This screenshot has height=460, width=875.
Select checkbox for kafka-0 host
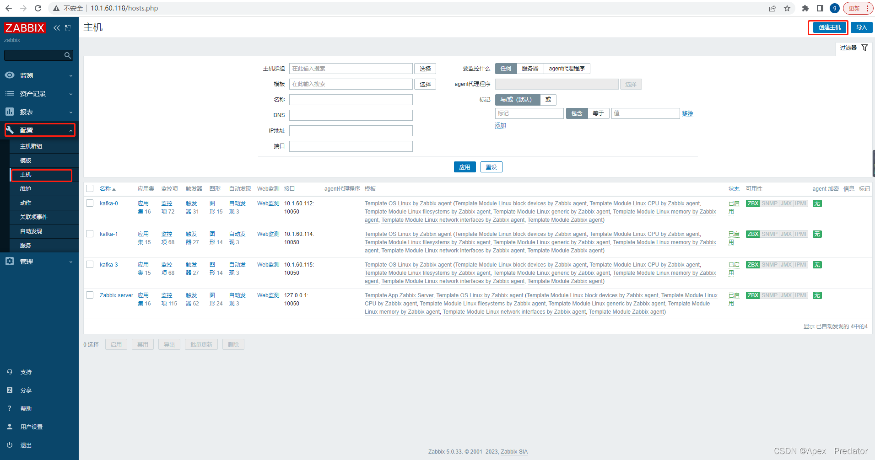tap(90, 203)
